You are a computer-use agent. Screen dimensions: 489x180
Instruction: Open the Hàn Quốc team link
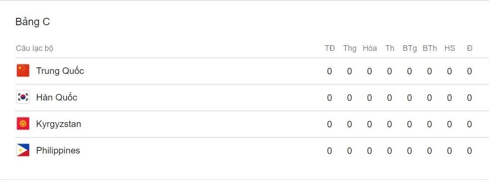pyautogui.click(x=57, y=97)
